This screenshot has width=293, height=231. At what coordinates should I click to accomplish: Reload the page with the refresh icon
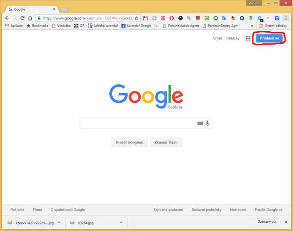(22, 18)
